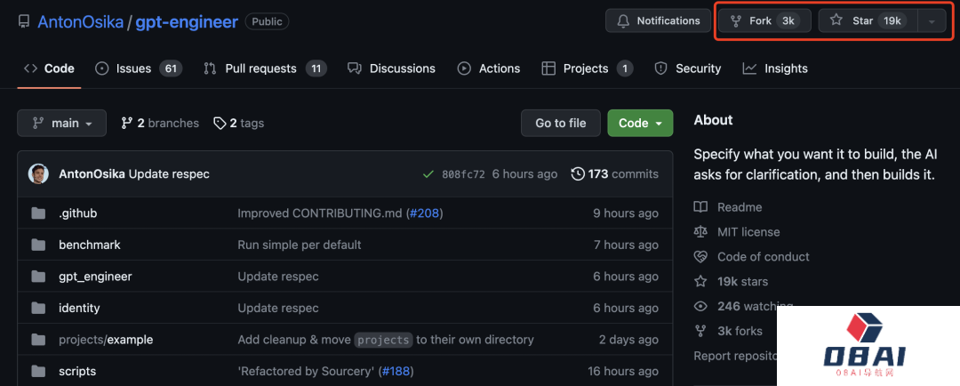This screenshot has height=386, width=960.
Task: Open the 173 commits history
Action: [x=615, y=174]
